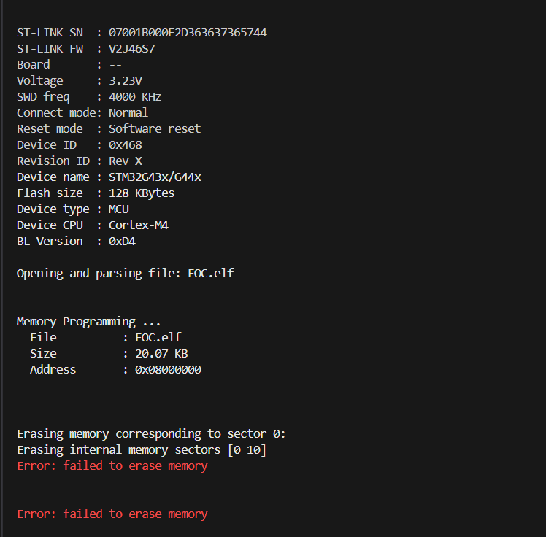The width and height of the screenshot is (546, 537).
Task: Click the last red 'failed to erase memory' error
Action: point(112,514)
